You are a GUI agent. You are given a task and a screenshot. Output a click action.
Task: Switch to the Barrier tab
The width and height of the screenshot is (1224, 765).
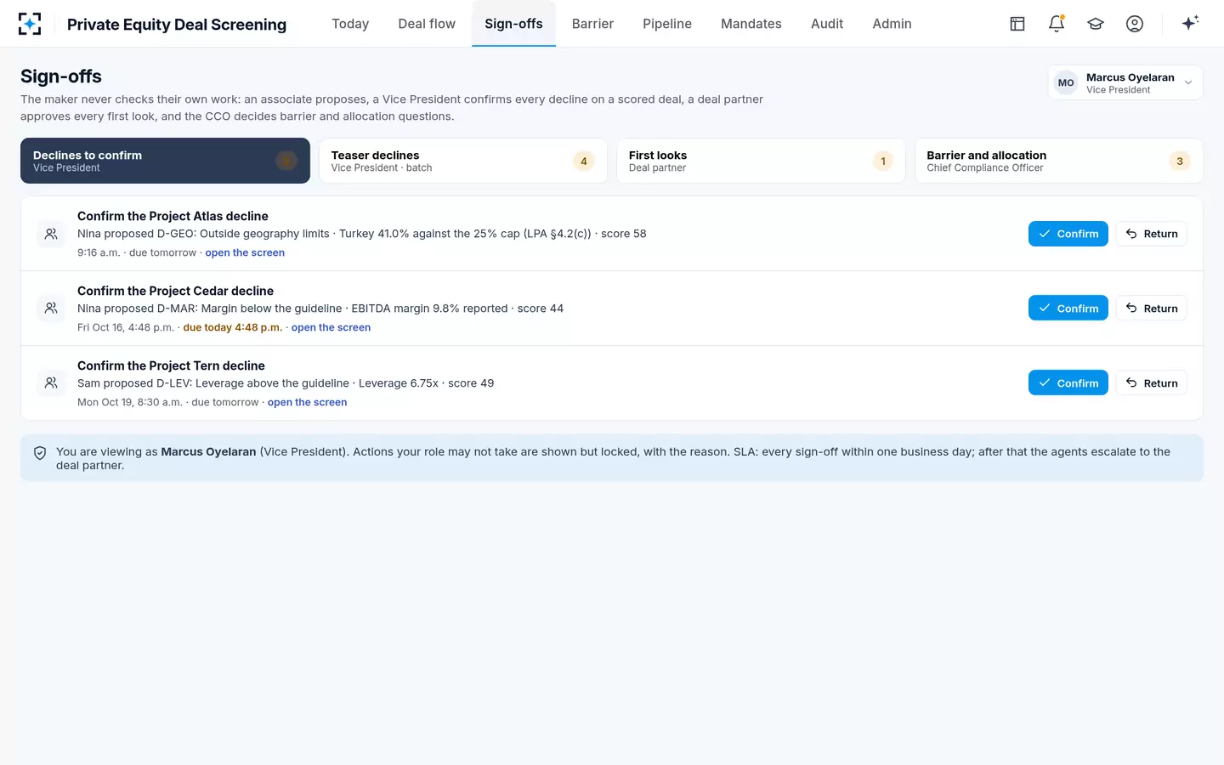coord(592,24)
